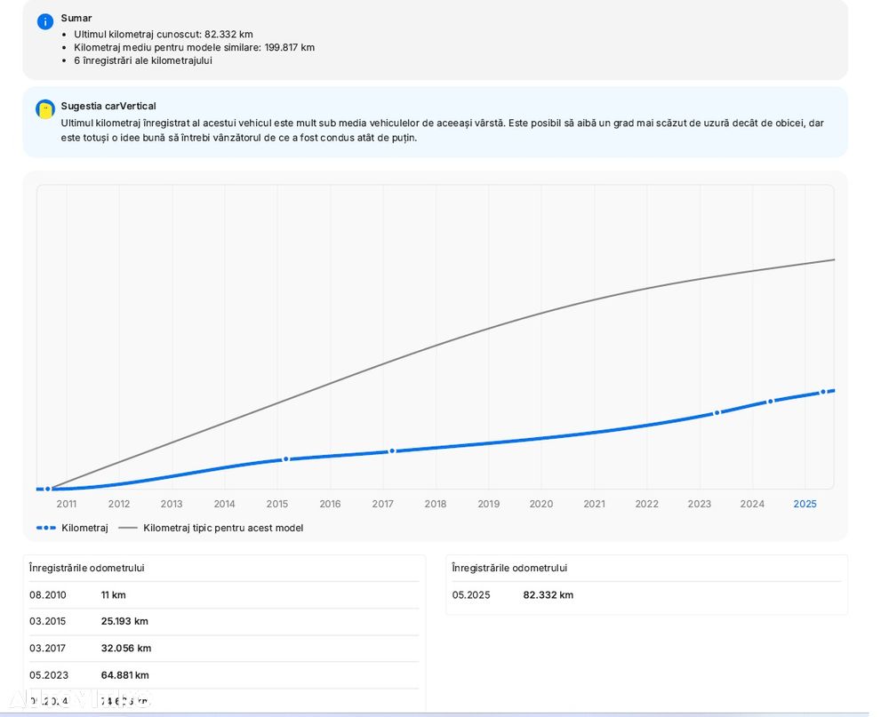Click the gray typical-mileage legend line
Image resolution: width=889 pixels, height=717 pixels.
point(128,528)
